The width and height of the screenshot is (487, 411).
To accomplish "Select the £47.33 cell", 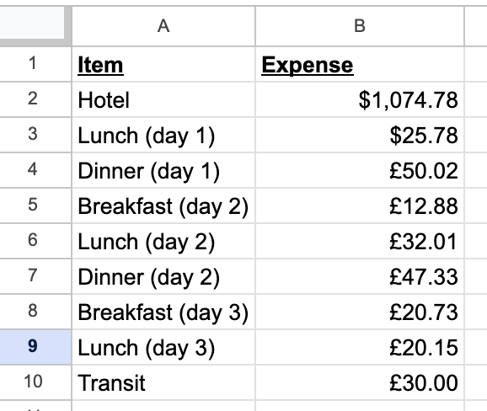I will [x=360, y=276].
